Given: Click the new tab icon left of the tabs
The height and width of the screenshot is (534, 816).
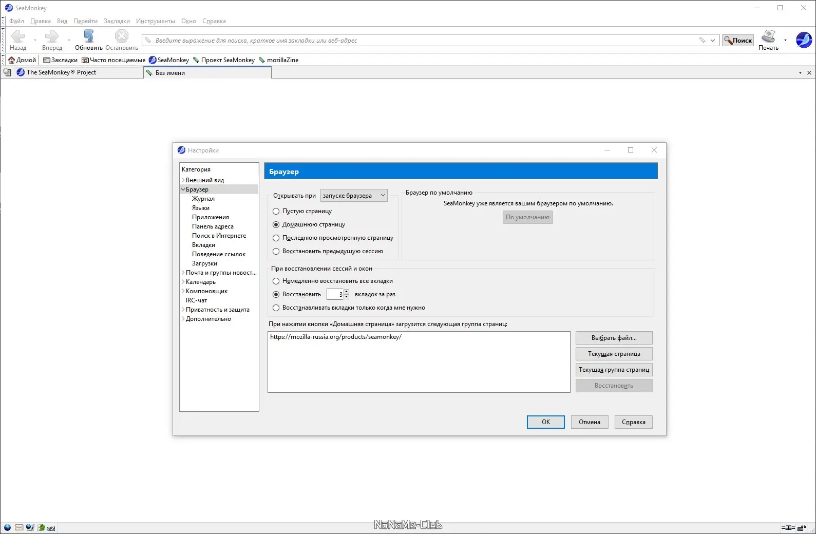Looking at the screenshot, I should click(7, 72).
